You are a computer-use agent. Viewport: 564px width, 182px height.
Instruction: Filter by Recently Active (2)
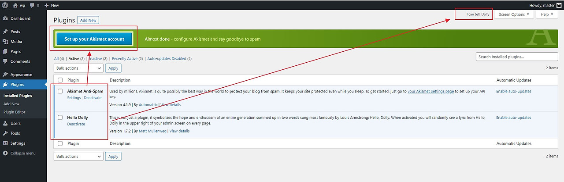pyautogui.click(x=127, y=59)
